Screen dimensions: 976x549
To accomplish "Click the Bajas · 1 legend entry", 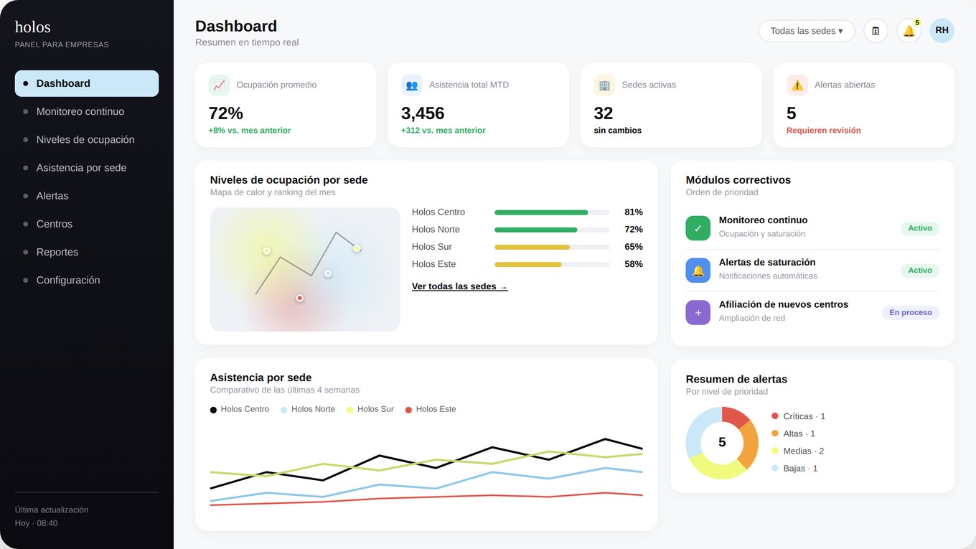I will pyautogui.click(x=795, y=468).
